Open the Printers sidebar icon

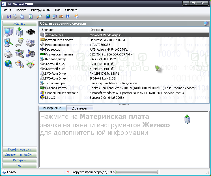[8, 53]
